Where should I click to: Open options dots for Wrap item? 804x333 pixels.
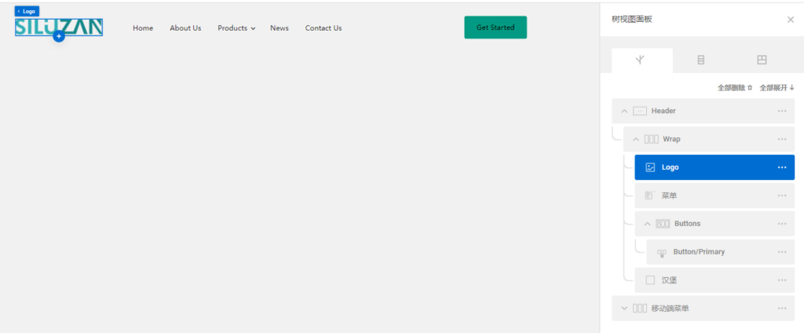pos(782,139)
